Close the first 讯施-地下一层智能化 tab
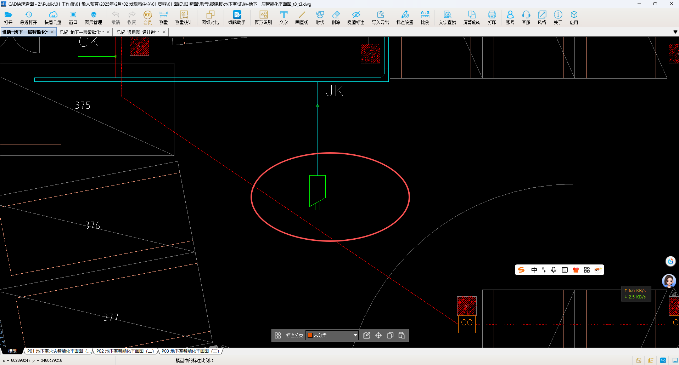This screenshot has width=679, height=365. point(52,32)
